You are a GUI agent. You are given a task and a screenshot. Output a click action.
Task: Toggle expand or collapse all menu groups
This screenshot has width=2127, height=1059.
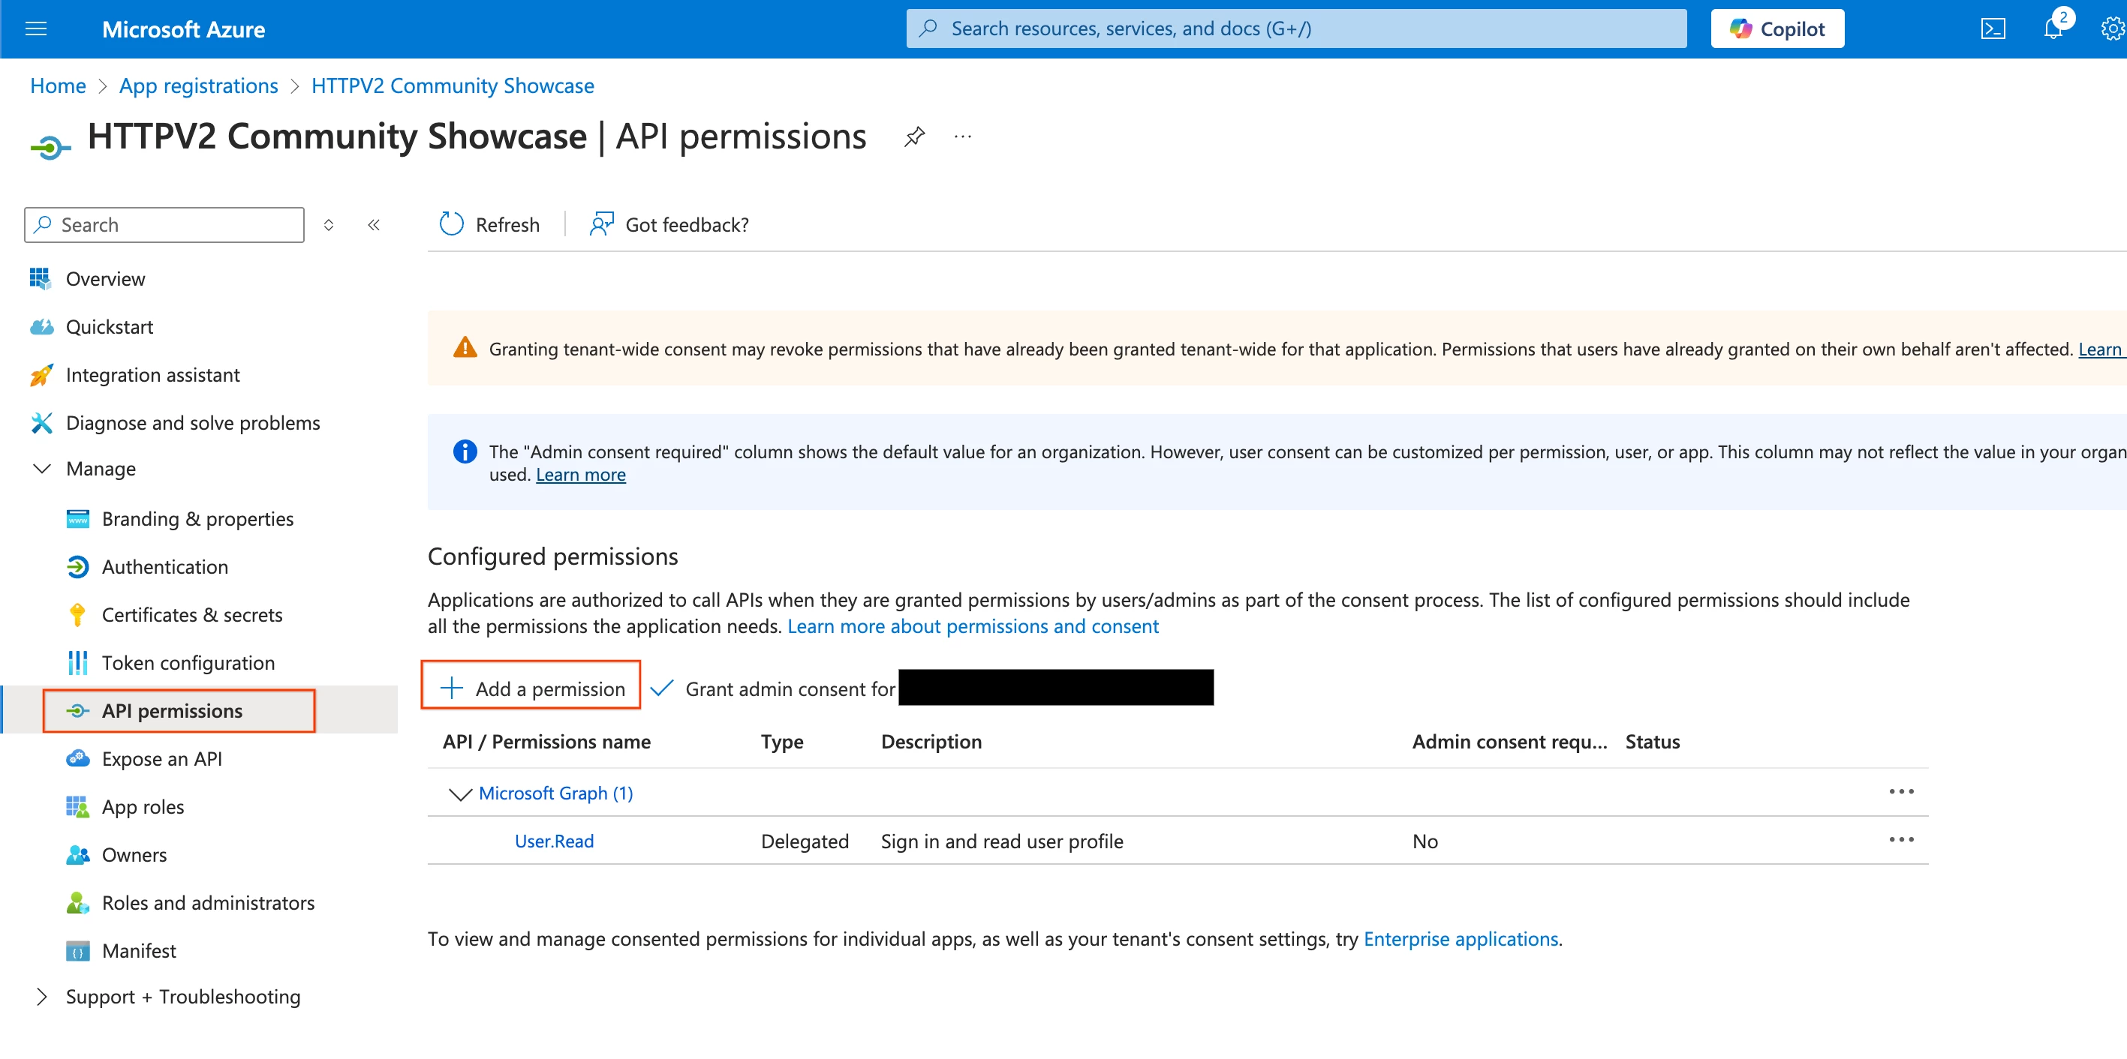point(329,224)
